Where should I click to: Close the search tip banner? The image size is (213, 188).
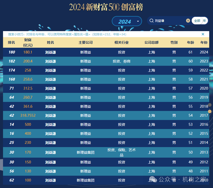coord(203,34)
